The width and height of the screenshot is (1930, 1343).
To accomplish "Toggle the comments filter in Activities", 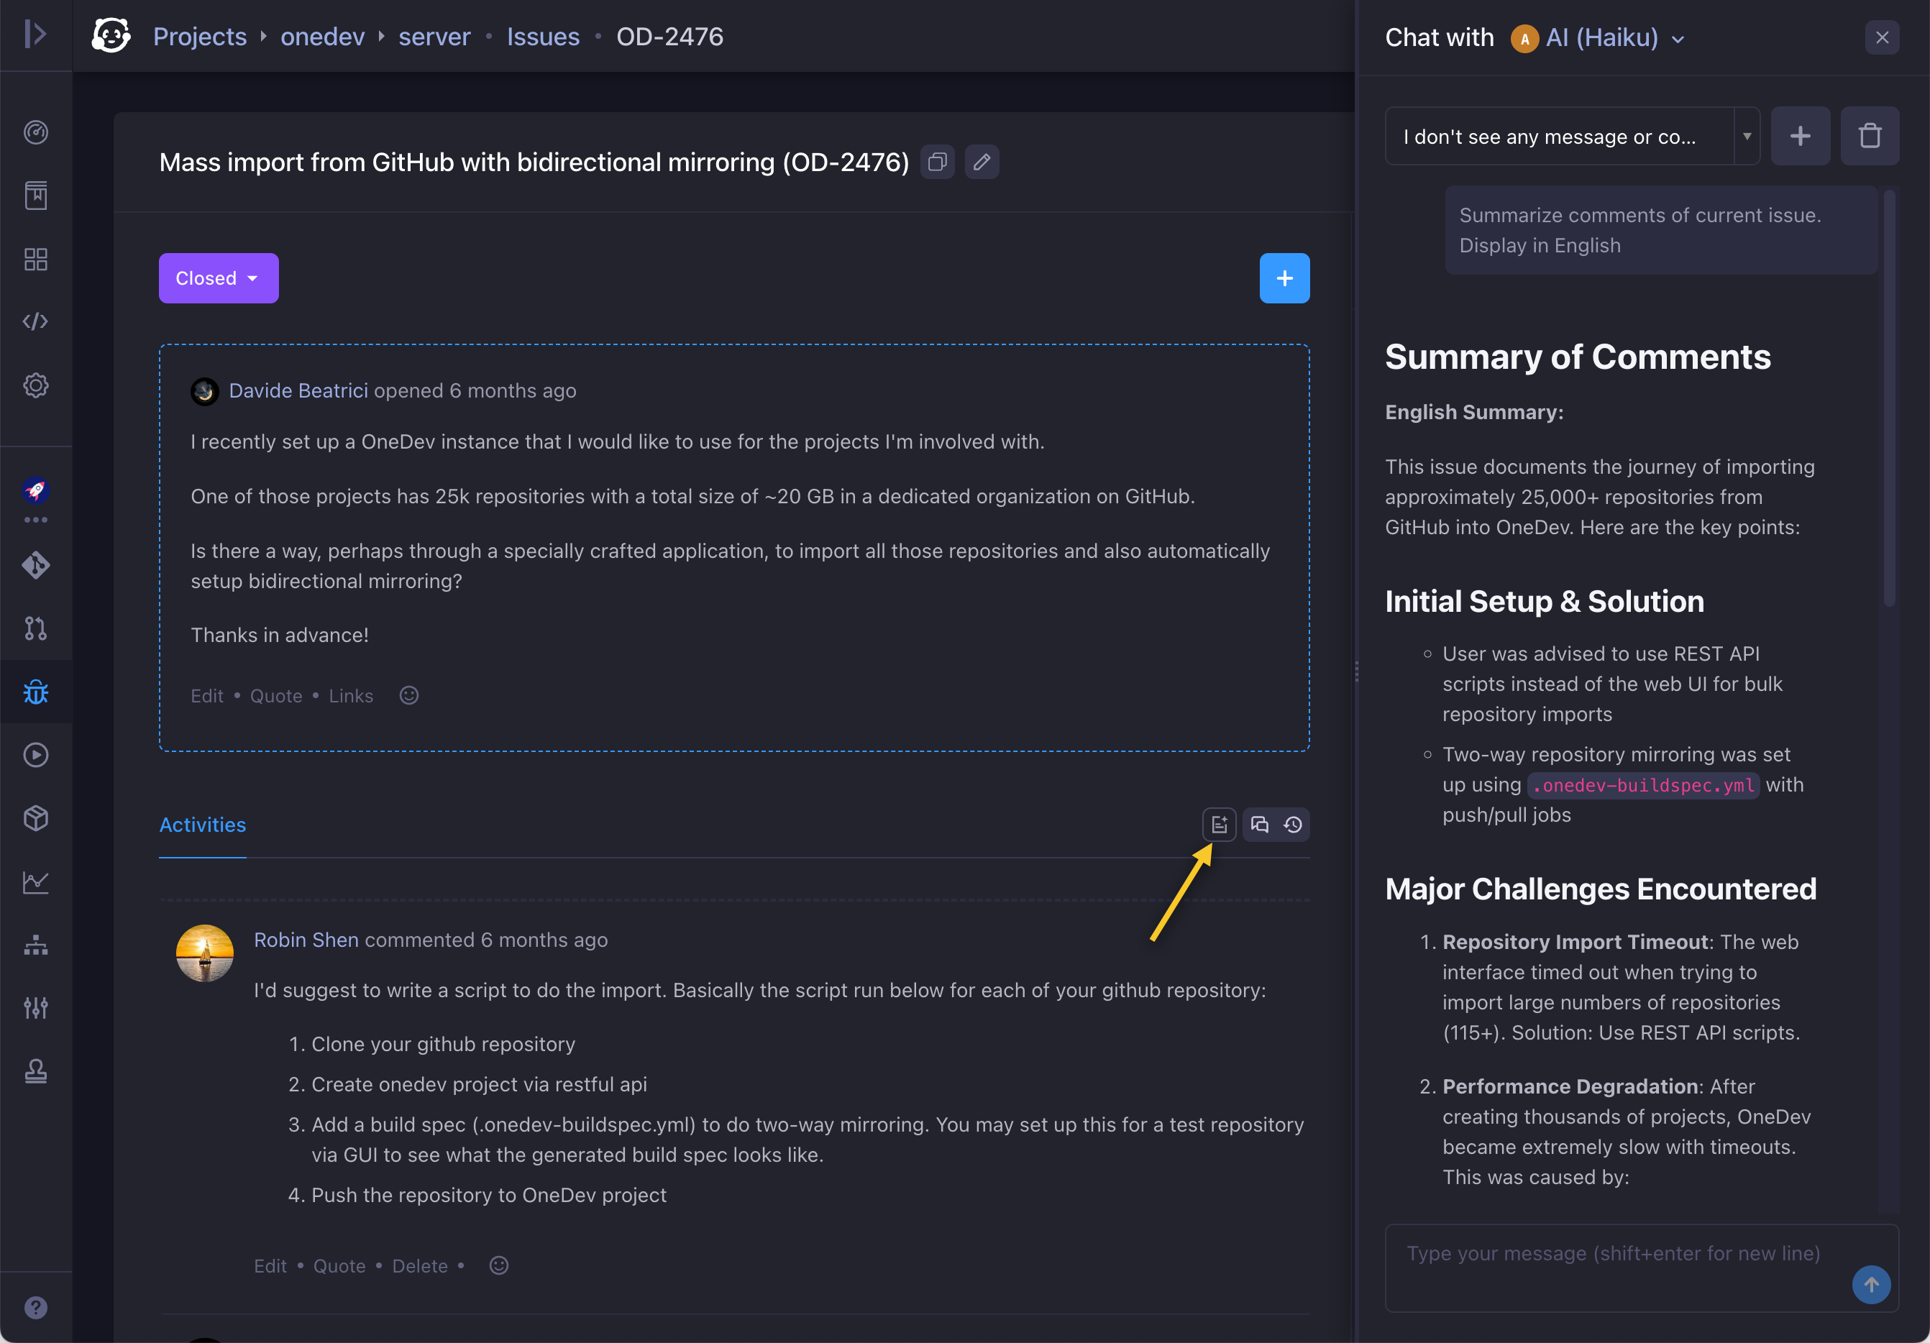I will [1260, 825].
